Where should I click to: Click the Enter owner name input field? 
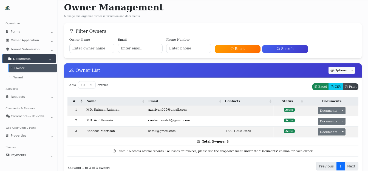(x=92, y=48)
